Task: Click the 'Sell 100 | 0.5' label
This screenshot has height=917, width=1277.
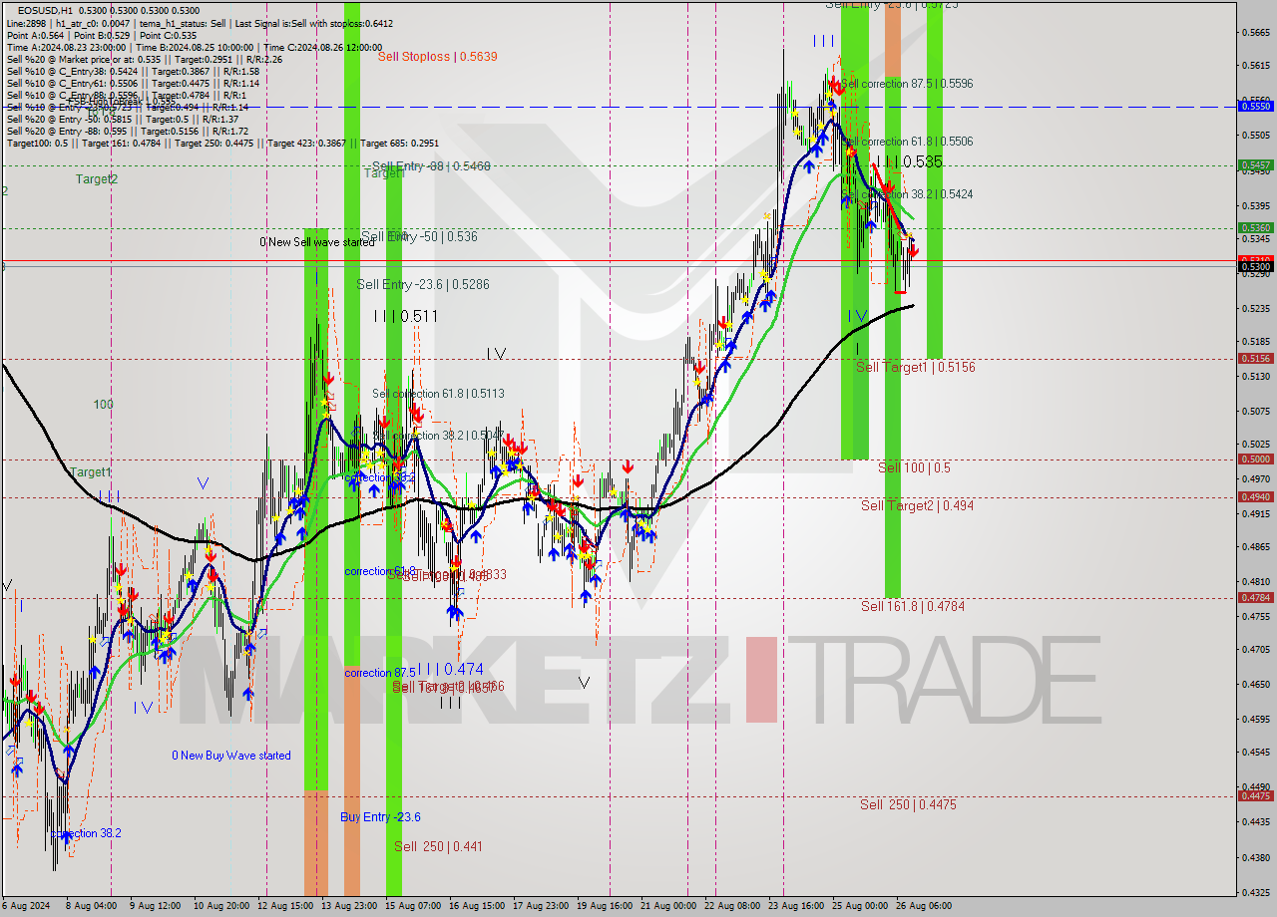Action: (x=914, y=467)
